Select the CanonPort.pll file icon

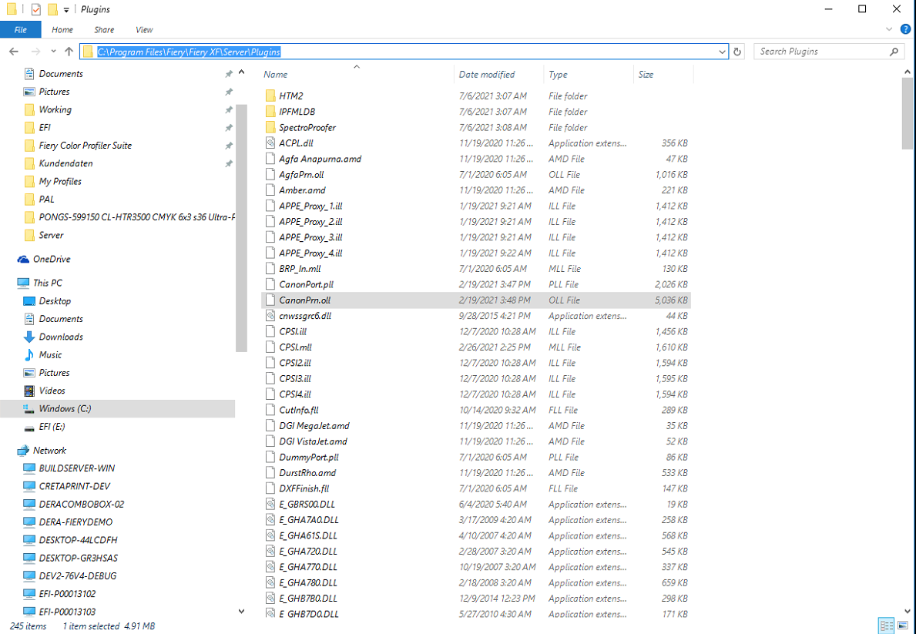(x=270, y=284)
